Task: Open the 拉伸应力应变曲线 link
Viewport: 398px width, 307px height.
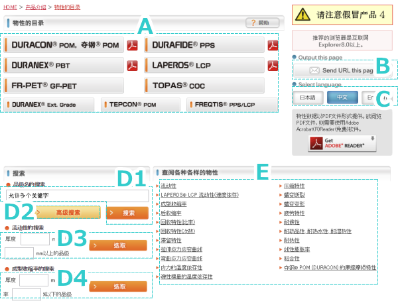Action: 181,249
